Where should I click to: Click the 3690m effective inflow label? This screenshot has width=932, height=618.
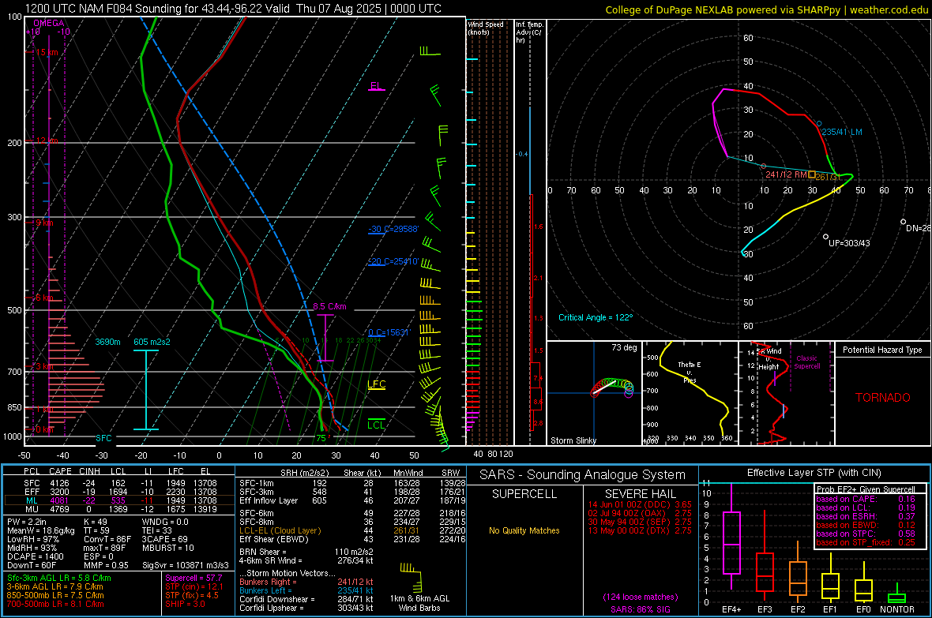107,342
